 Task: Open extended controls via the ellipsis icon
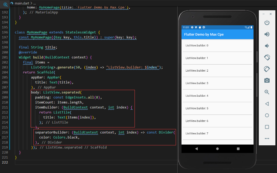point(267,138)
